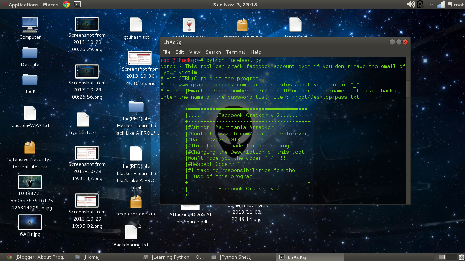Click 'Hit CTRL+C to quit' line
The width and height of the screenshot is (465, 261).
pyautogui.click(x=209, y=79)
